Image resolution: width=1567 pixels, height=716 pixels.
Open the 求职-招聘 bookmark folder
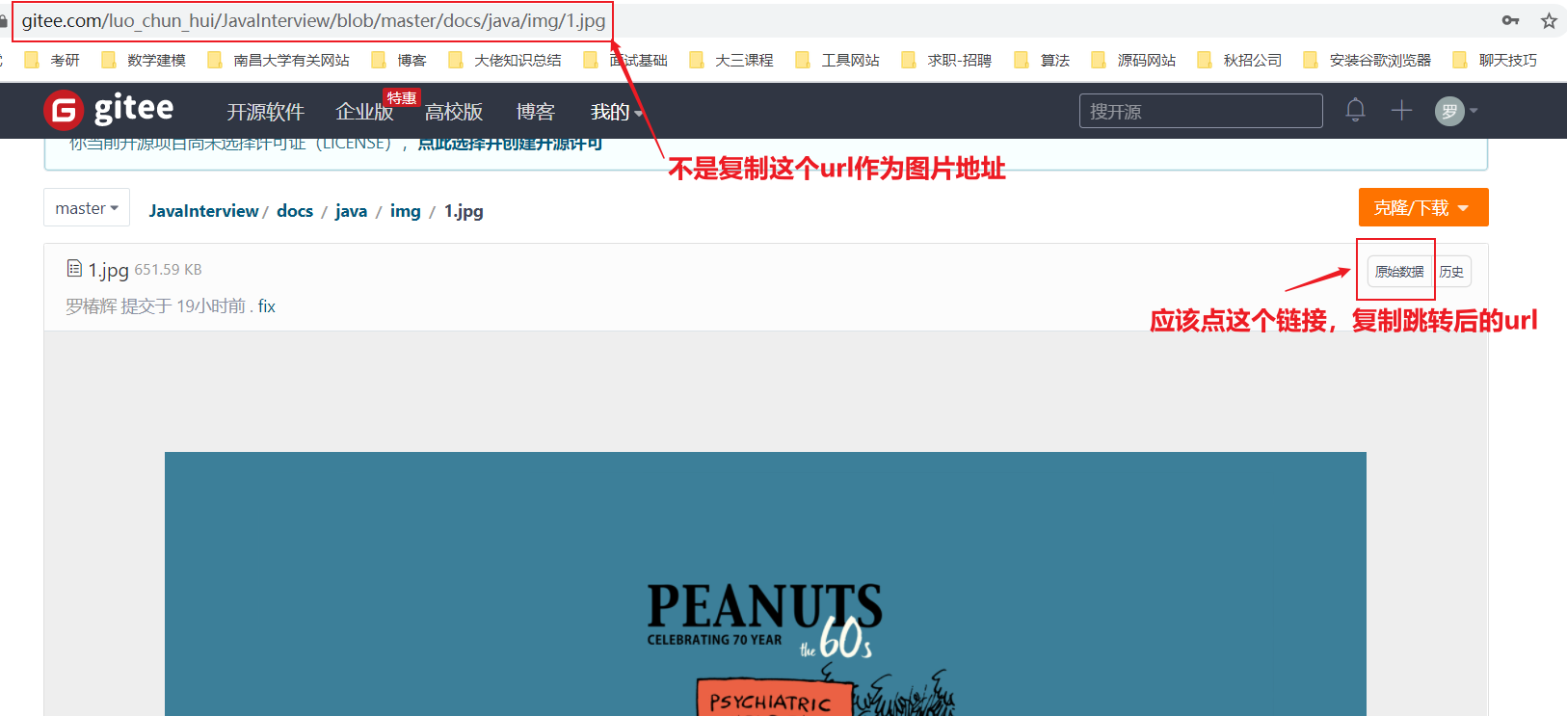point(946,60)
